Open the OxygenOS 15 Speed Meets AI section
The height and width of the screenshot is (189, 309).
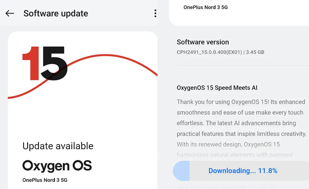[x=217, y=88]
